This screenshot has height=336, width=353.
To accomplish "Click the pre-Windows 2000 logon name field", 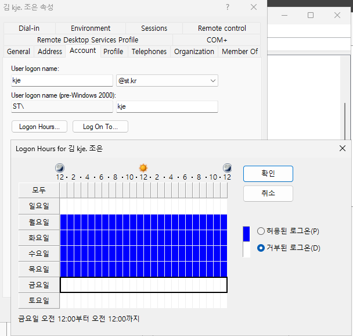I will [x=167, y=106].
